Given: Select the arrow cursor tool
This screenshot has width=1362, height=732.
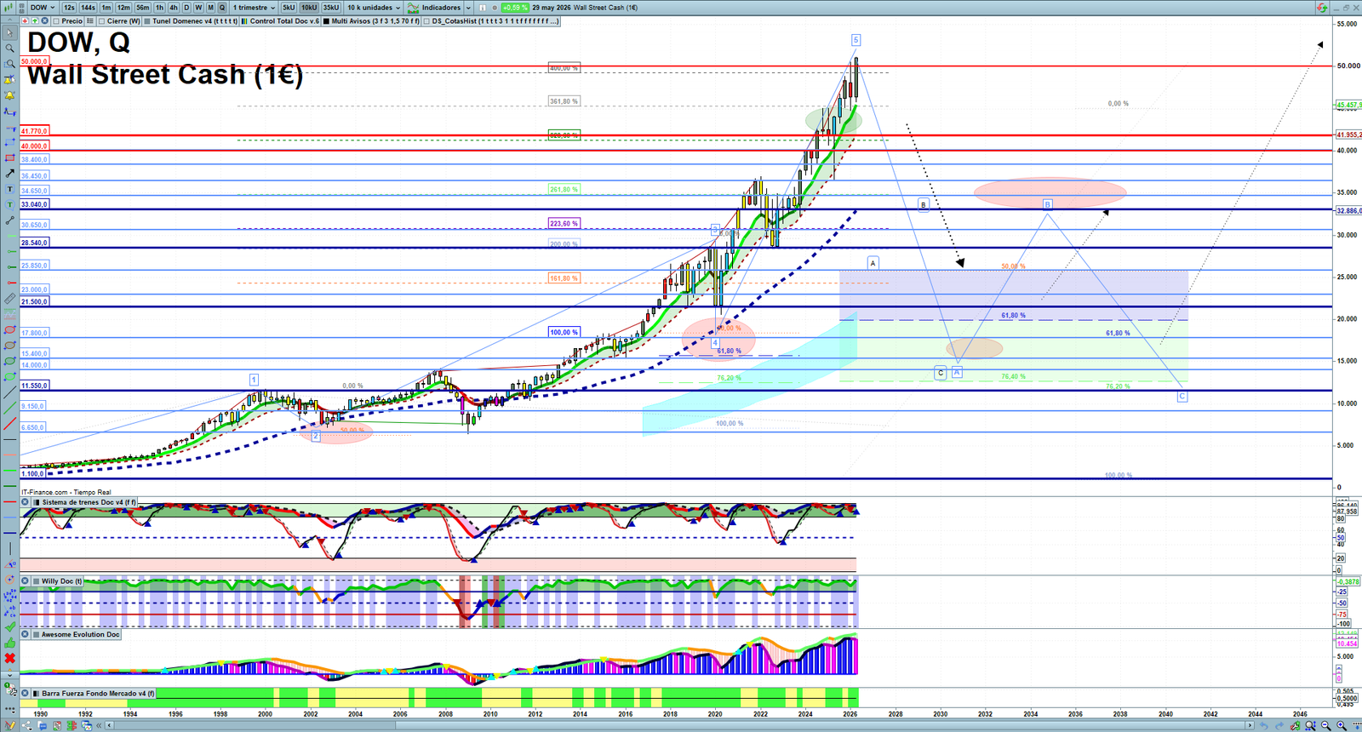Looking at the screenshot, I should click(9, 32).
